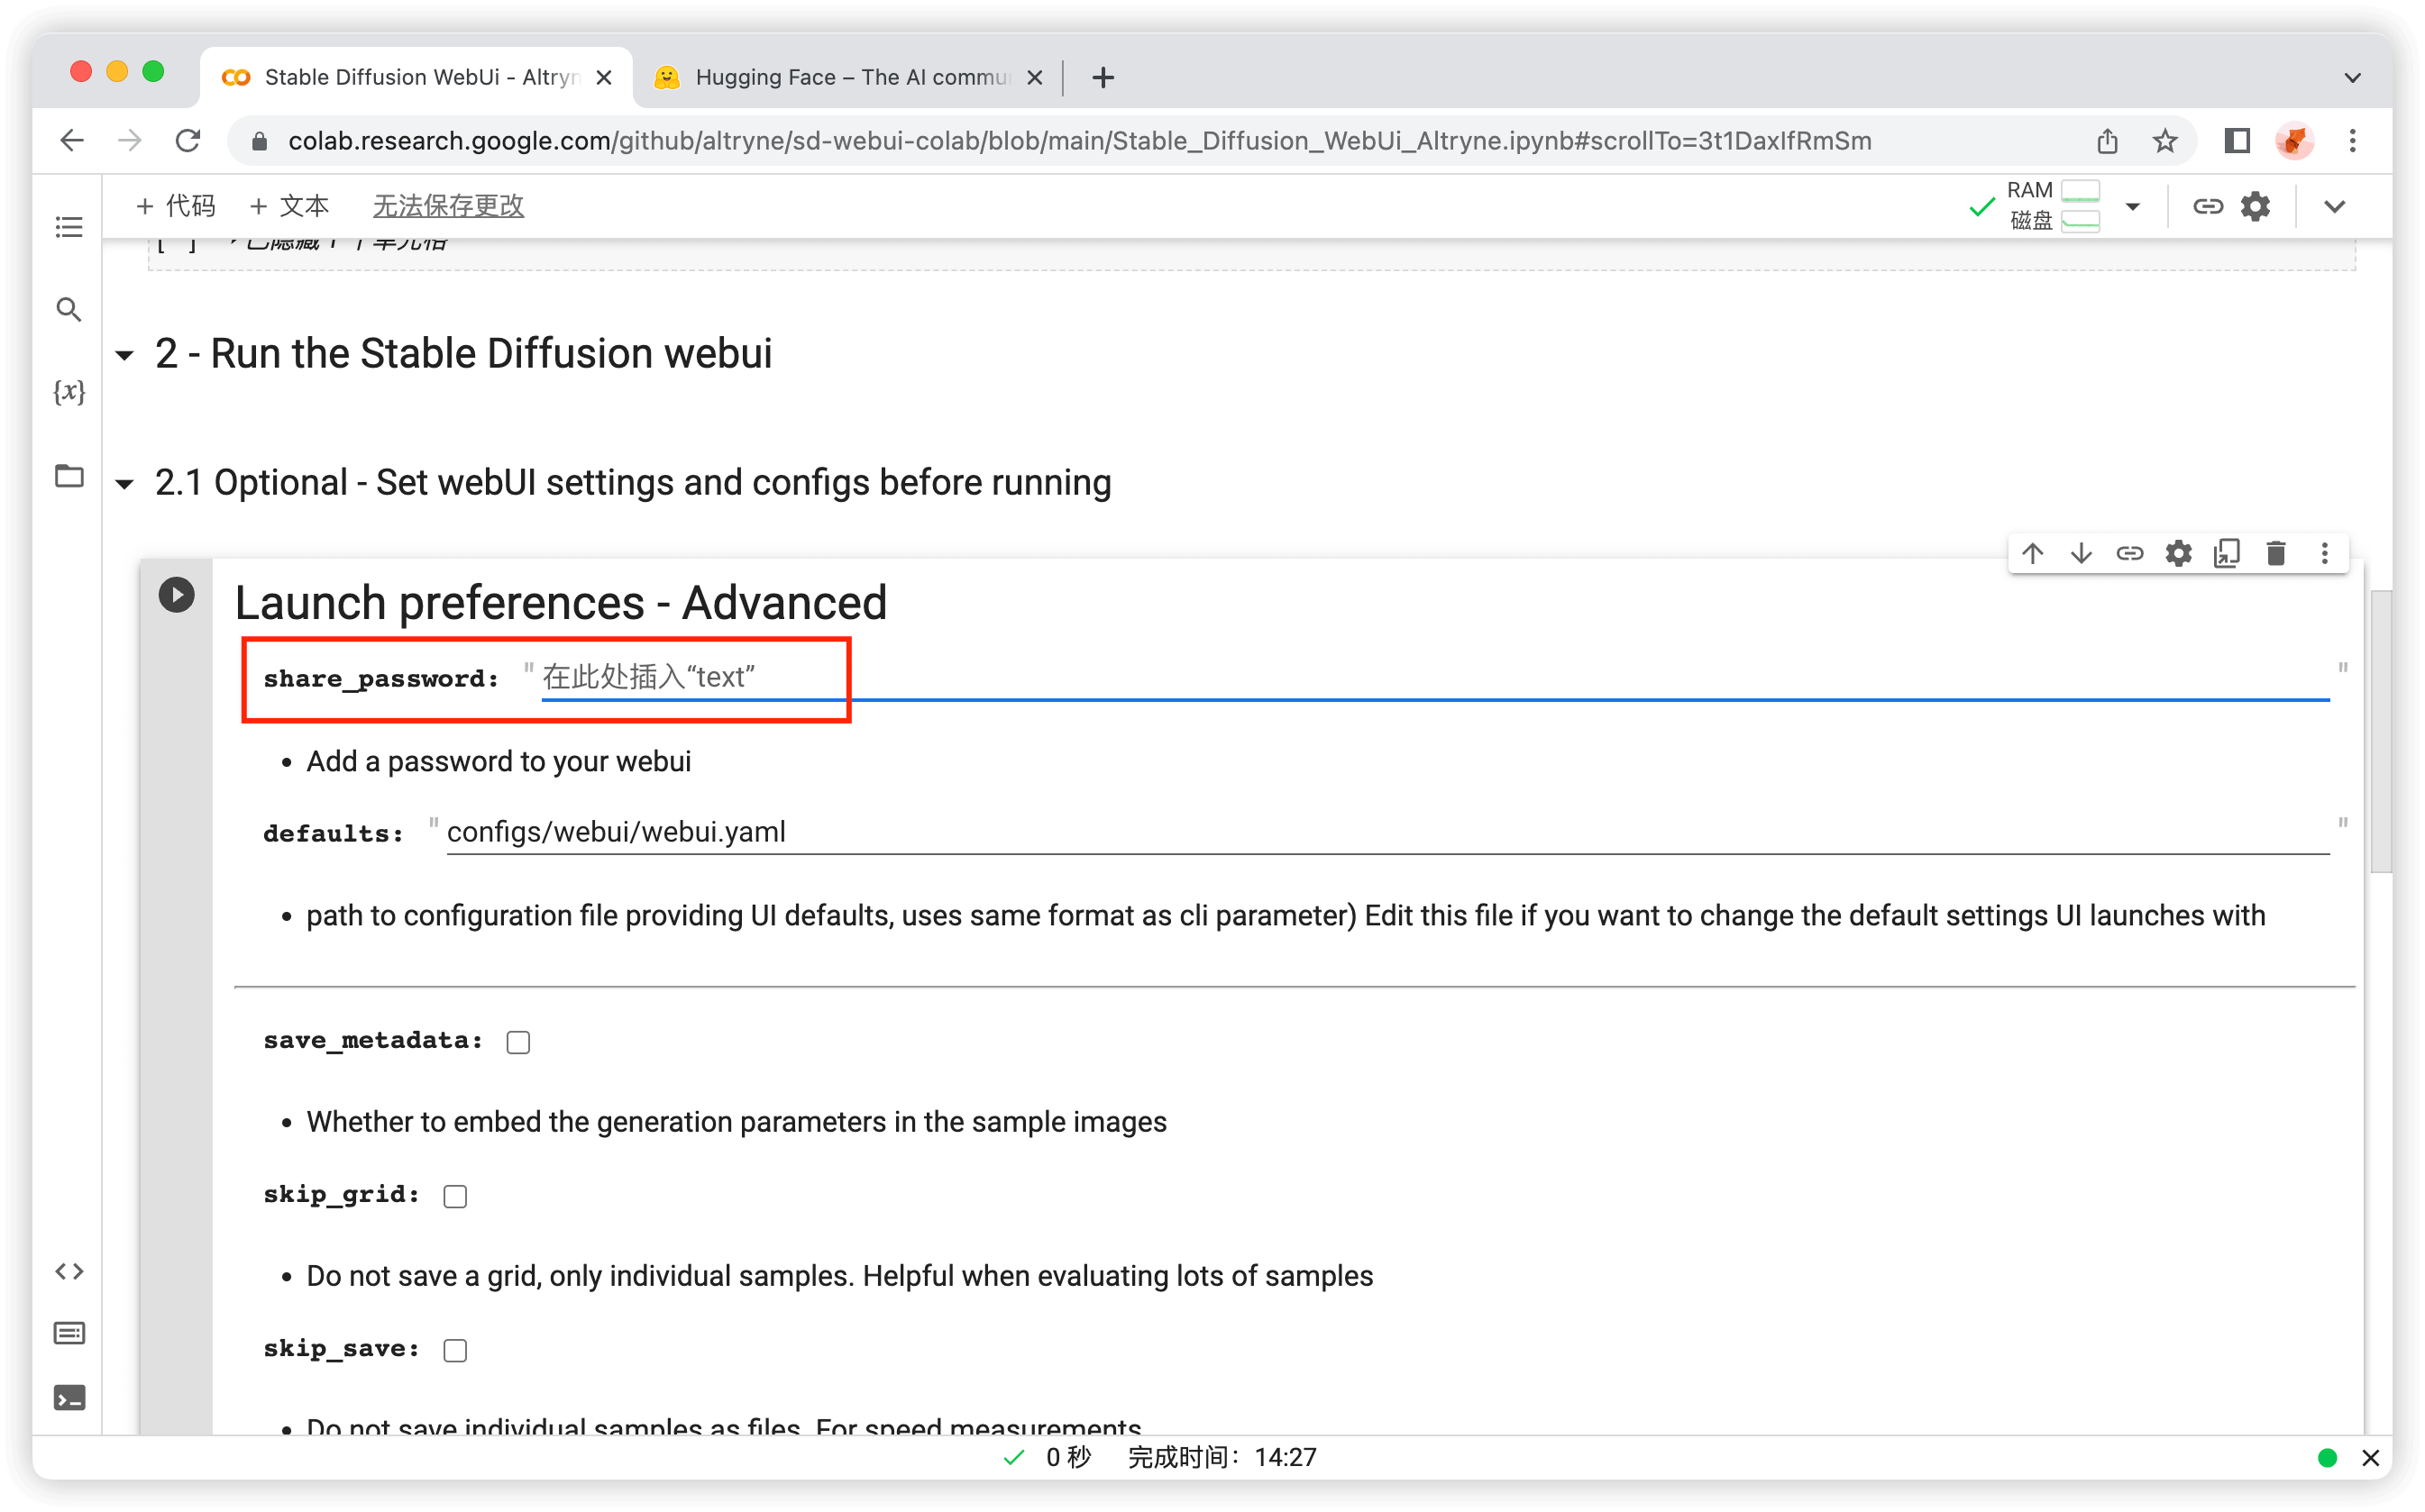
Task: Collapse the notebook header chevron
Action: tap(2334, 206)
